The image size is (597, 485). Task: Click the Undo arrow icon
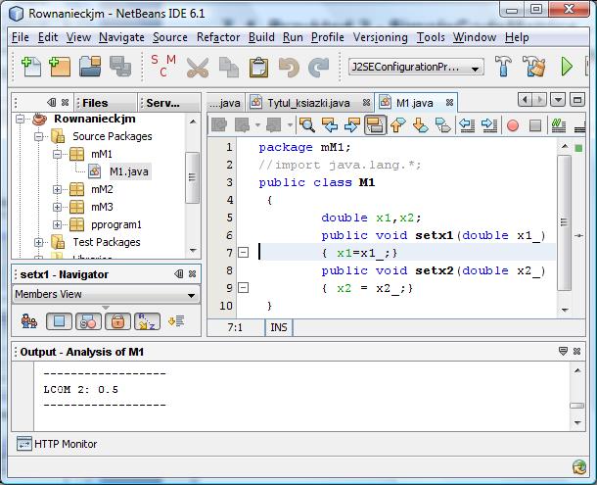point(289,67)
